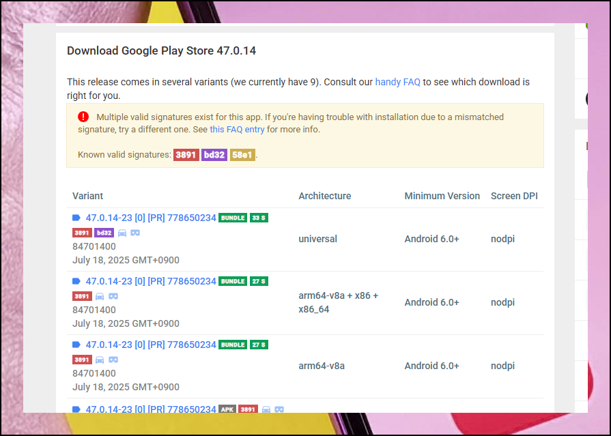Image resolution: width=611 pixels, height=436 pixels.
Task: Click the 33 S splits badge
Action: point(259,218)
